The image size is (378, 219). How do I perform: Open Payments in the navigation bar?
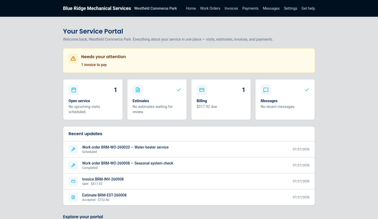pyautogui.click(x=250, y=8)
